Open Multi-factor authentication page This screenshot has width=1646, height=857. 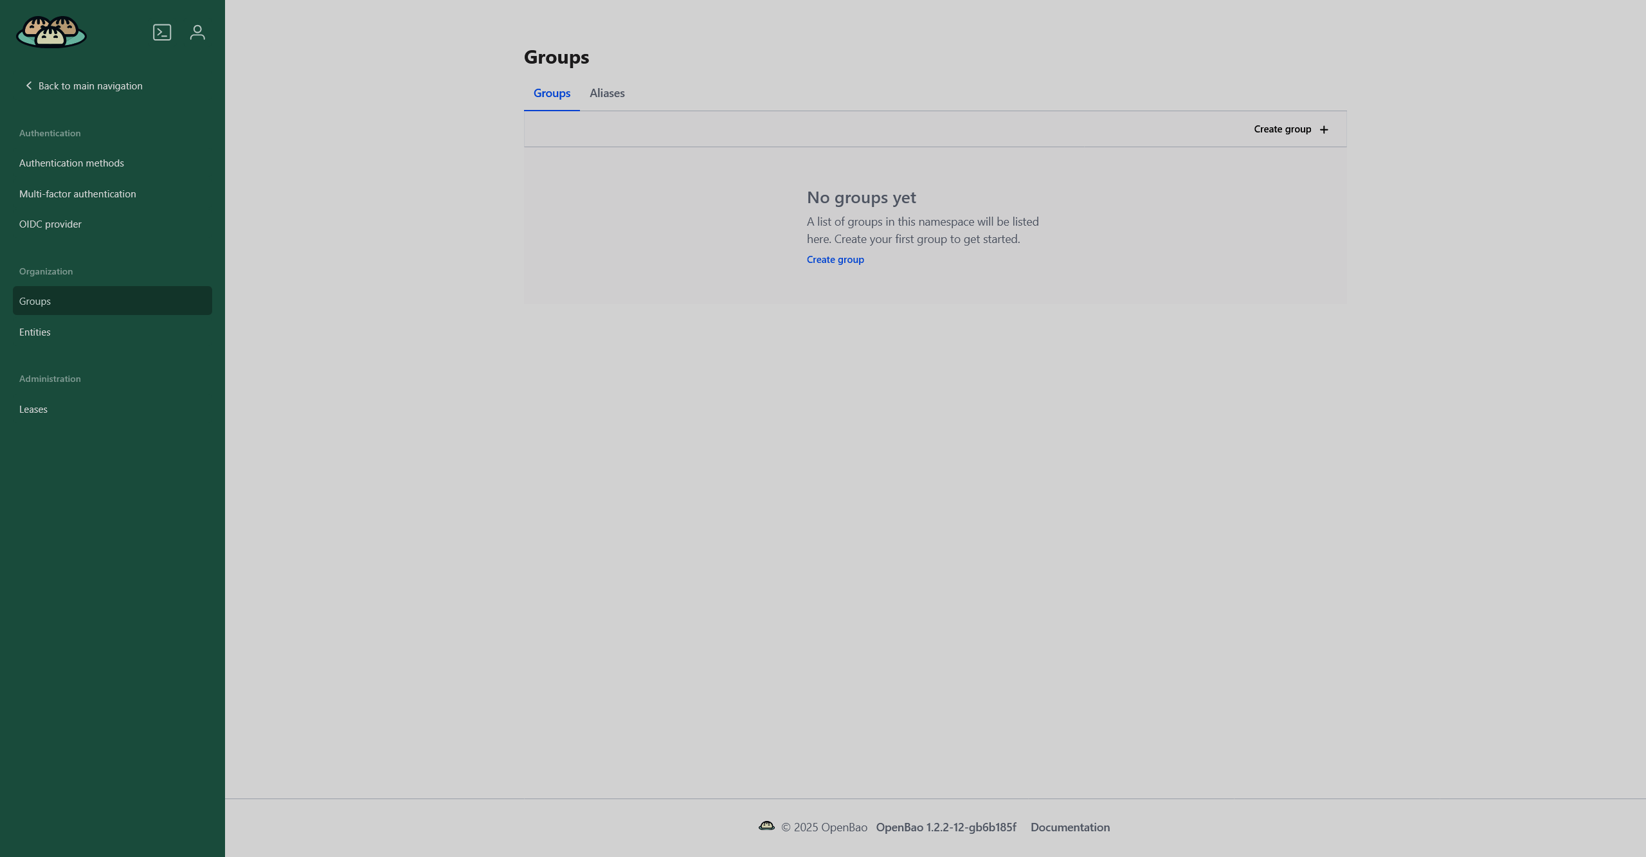[x=77, y=194]
